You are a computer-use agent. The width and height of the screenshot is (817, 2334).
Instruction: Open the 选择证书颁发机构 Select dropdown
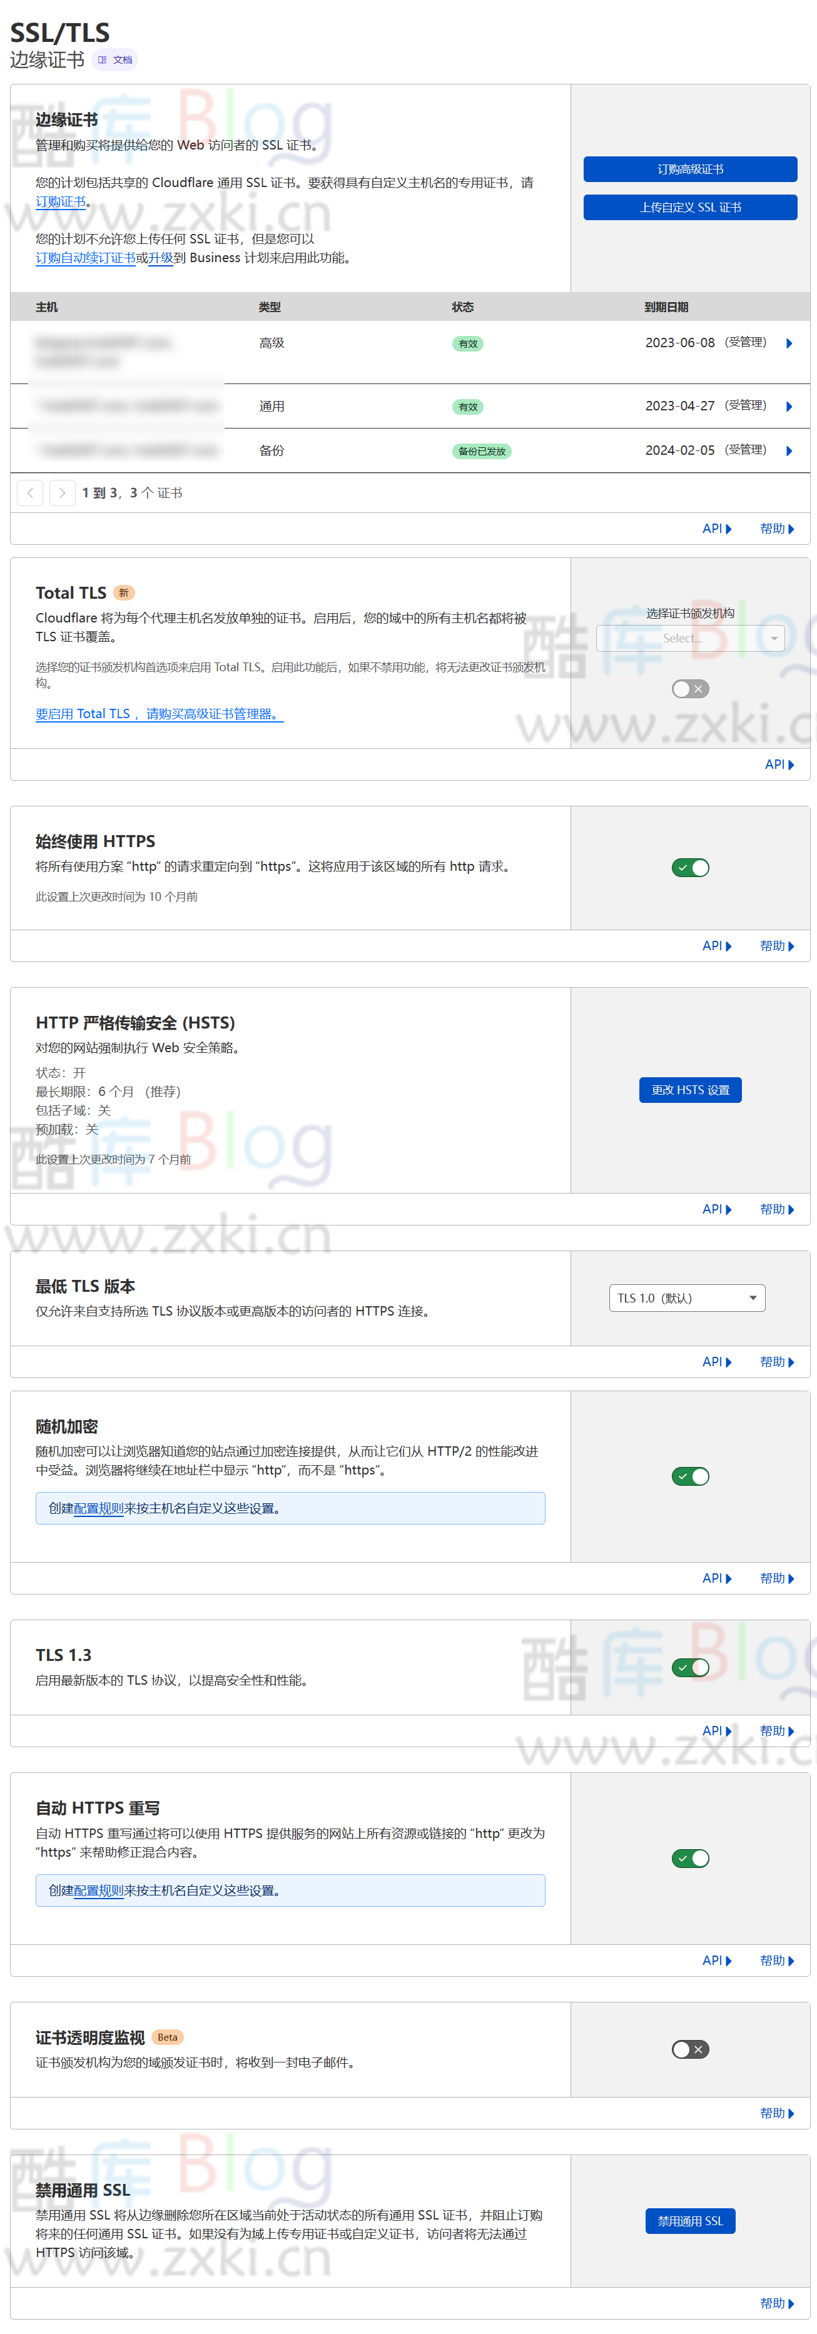[690, 638]
